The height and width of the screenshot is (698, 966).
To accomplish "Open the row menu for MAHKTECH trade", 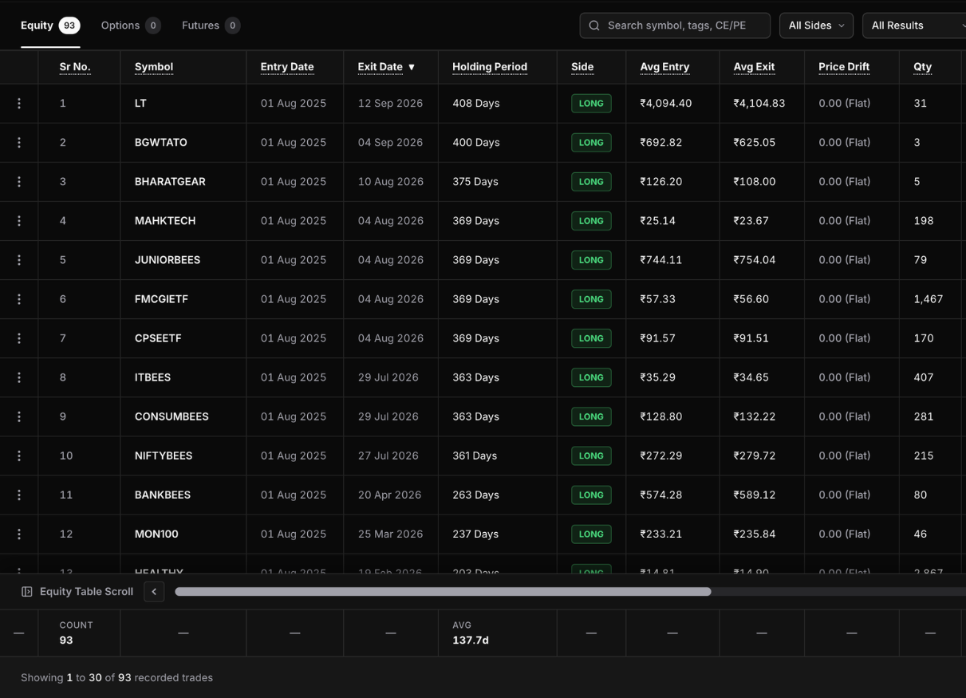I will 19,221.
